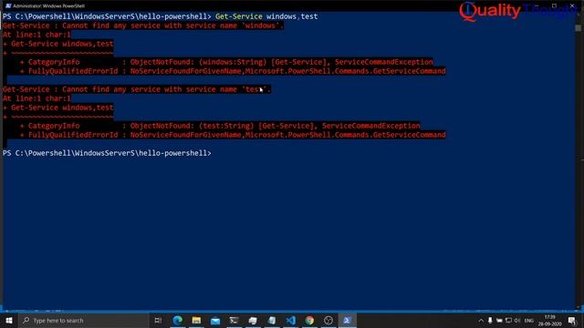The width and height of the screenshot is (584, 328).
Task: Click the error text about service name 'windows'
Action: 143,26
